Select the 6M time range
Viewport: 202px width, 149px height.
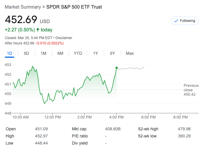(60, 53)
